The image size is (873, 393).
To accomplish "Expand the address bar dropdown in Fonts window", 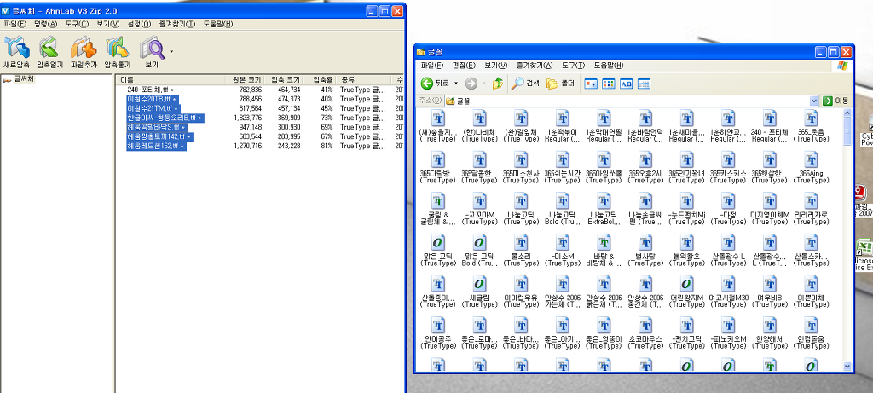I will click(814, 101).
